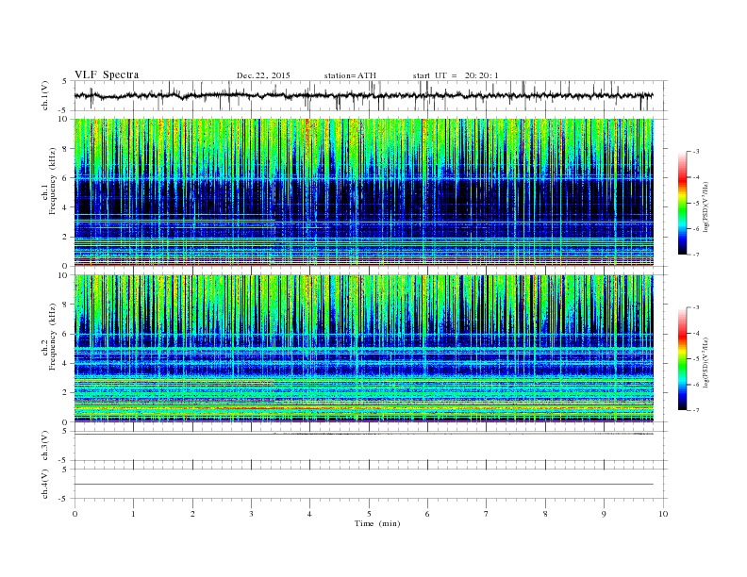Click the 'VLF Spectra' title text
Screen dimensions: 747x577
(x=107, y=74)
